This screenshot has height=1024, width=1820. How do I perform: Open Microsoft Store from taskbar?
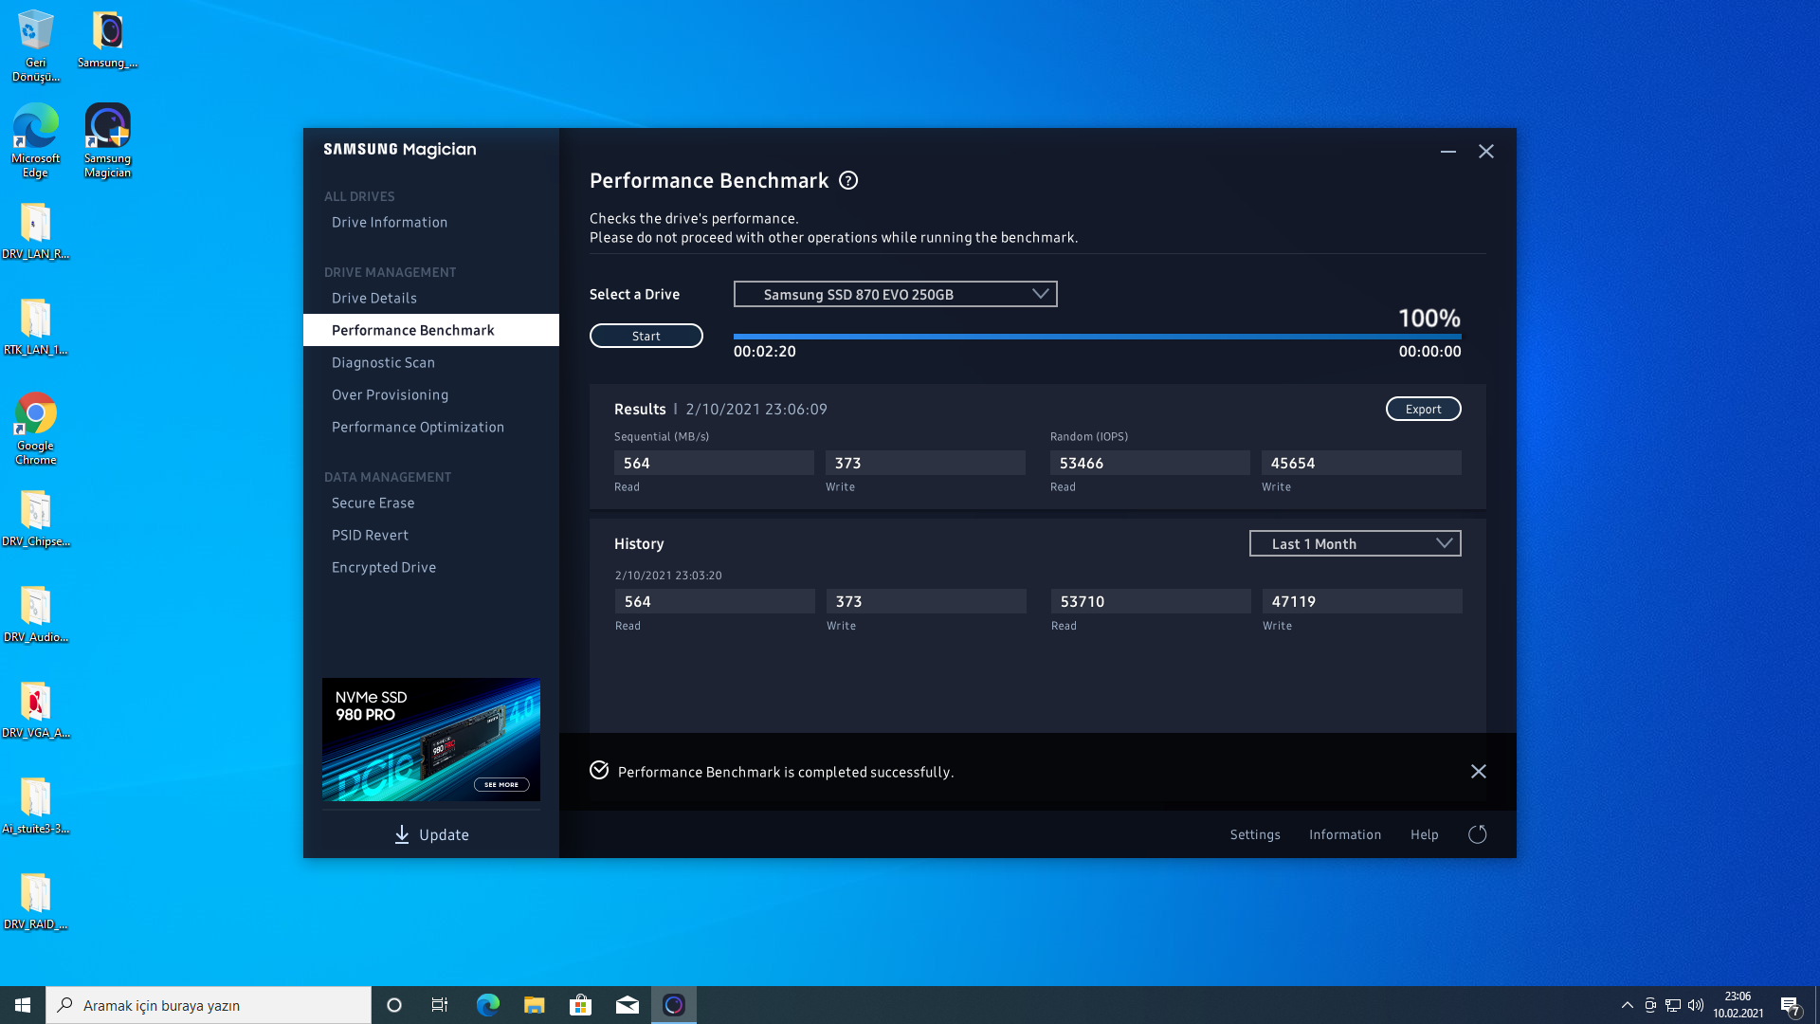pyautogui.click(x=580, y=1005)
